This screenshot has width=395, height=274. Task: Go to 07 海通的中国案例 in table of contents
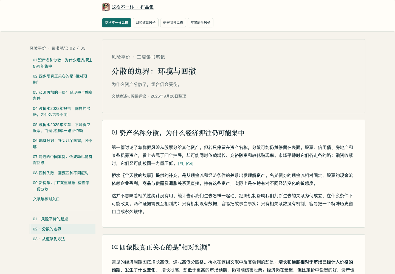63,160
